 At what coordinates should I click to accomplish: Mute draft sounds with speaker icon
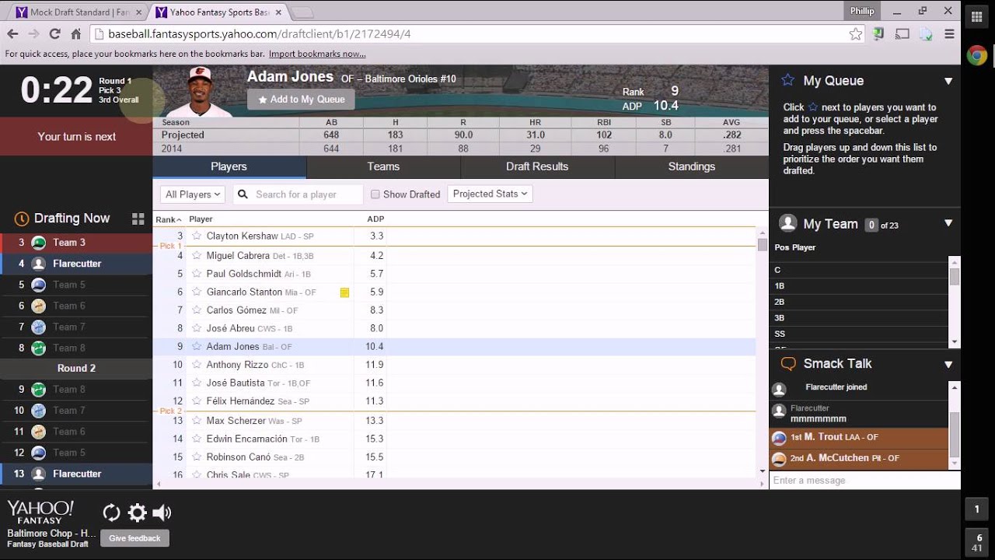click(x=162, y=512)
